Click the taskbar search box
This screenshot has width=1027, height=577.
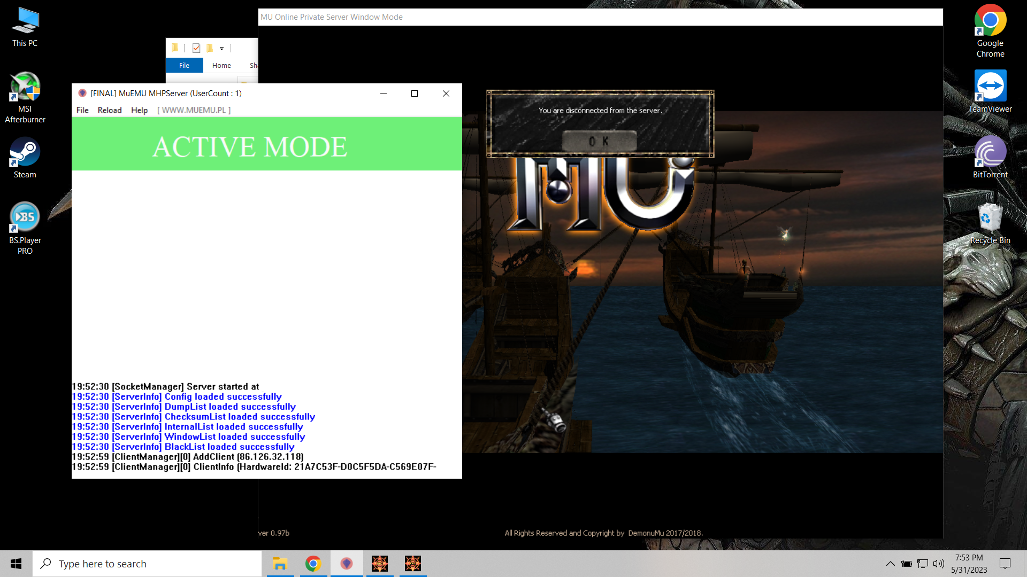coord(147,564)
